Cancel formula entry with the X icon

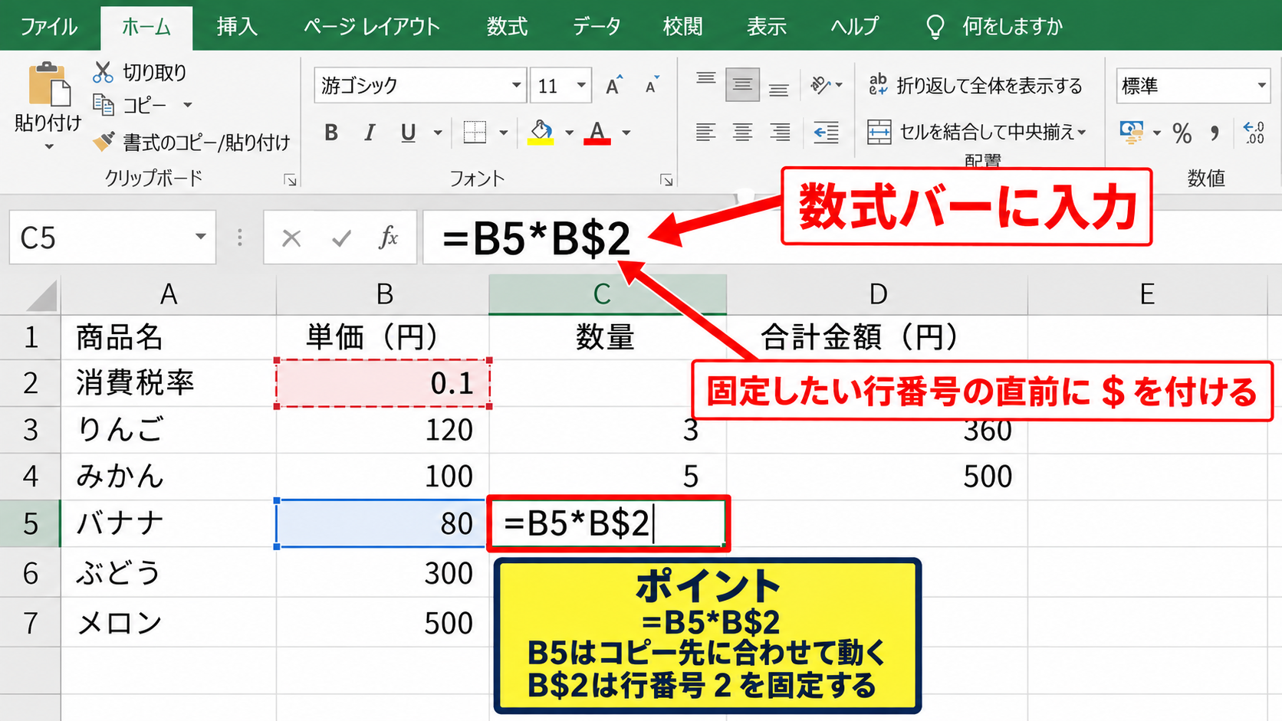[291, 238]
